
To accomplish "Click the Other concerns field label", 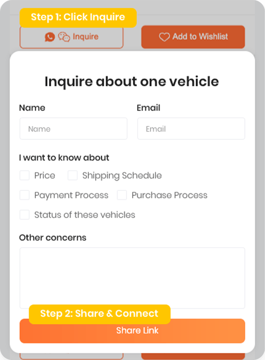I will (53, 237).
